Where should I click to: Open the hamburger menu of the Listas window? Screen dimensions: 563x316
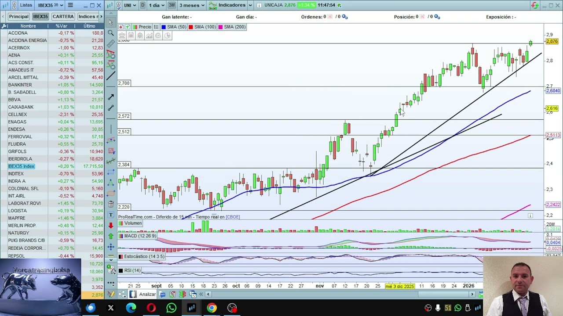tap(70, 5)
